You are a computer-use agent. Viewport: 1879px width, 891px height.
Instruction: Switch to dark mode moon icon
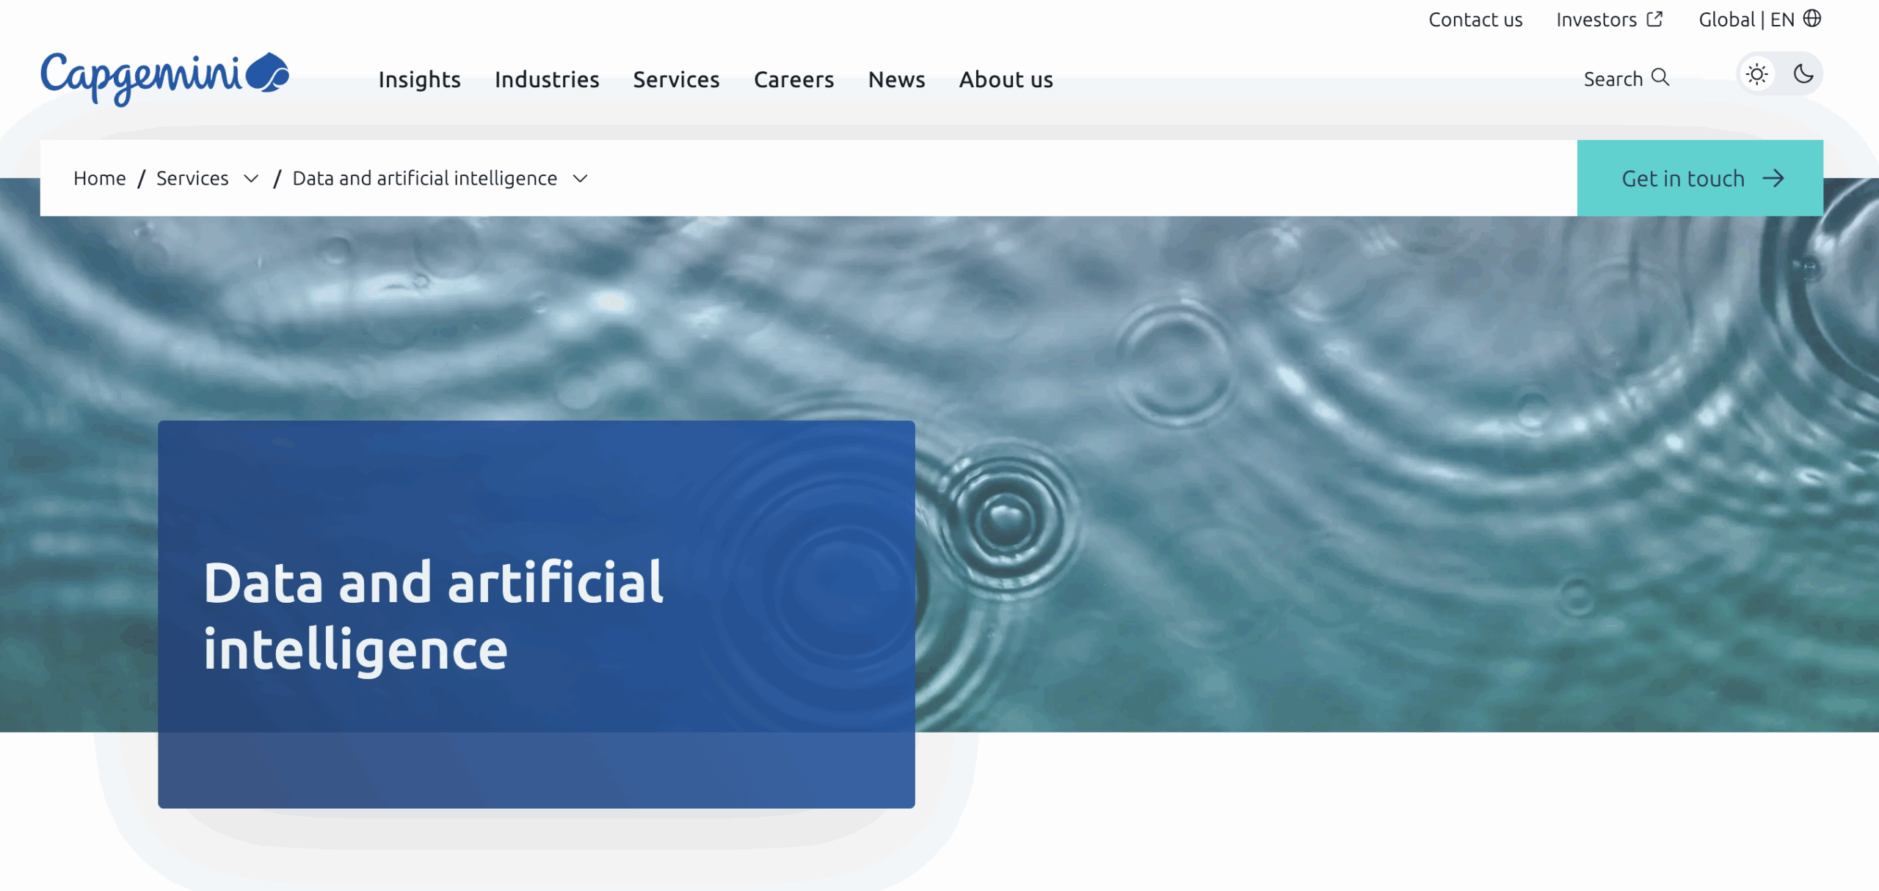(1803, 75)
